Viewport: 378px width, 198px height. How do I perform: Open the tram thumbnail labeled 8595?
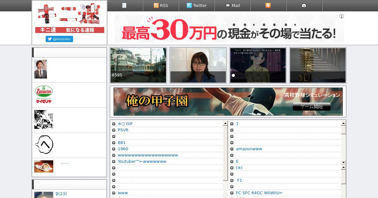[x=138, y=65]
